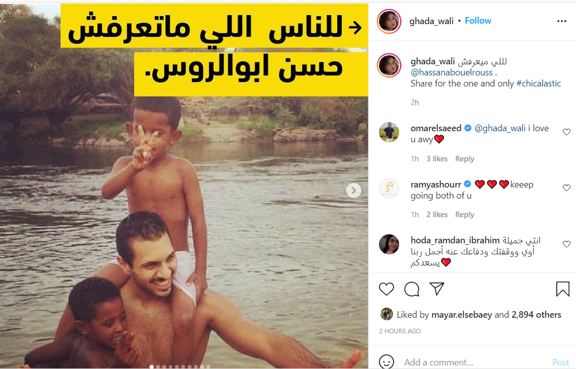This screenshot has height=369, width=576.
Task: Like ramyashourr's comment heart
Action: [566, 188]
